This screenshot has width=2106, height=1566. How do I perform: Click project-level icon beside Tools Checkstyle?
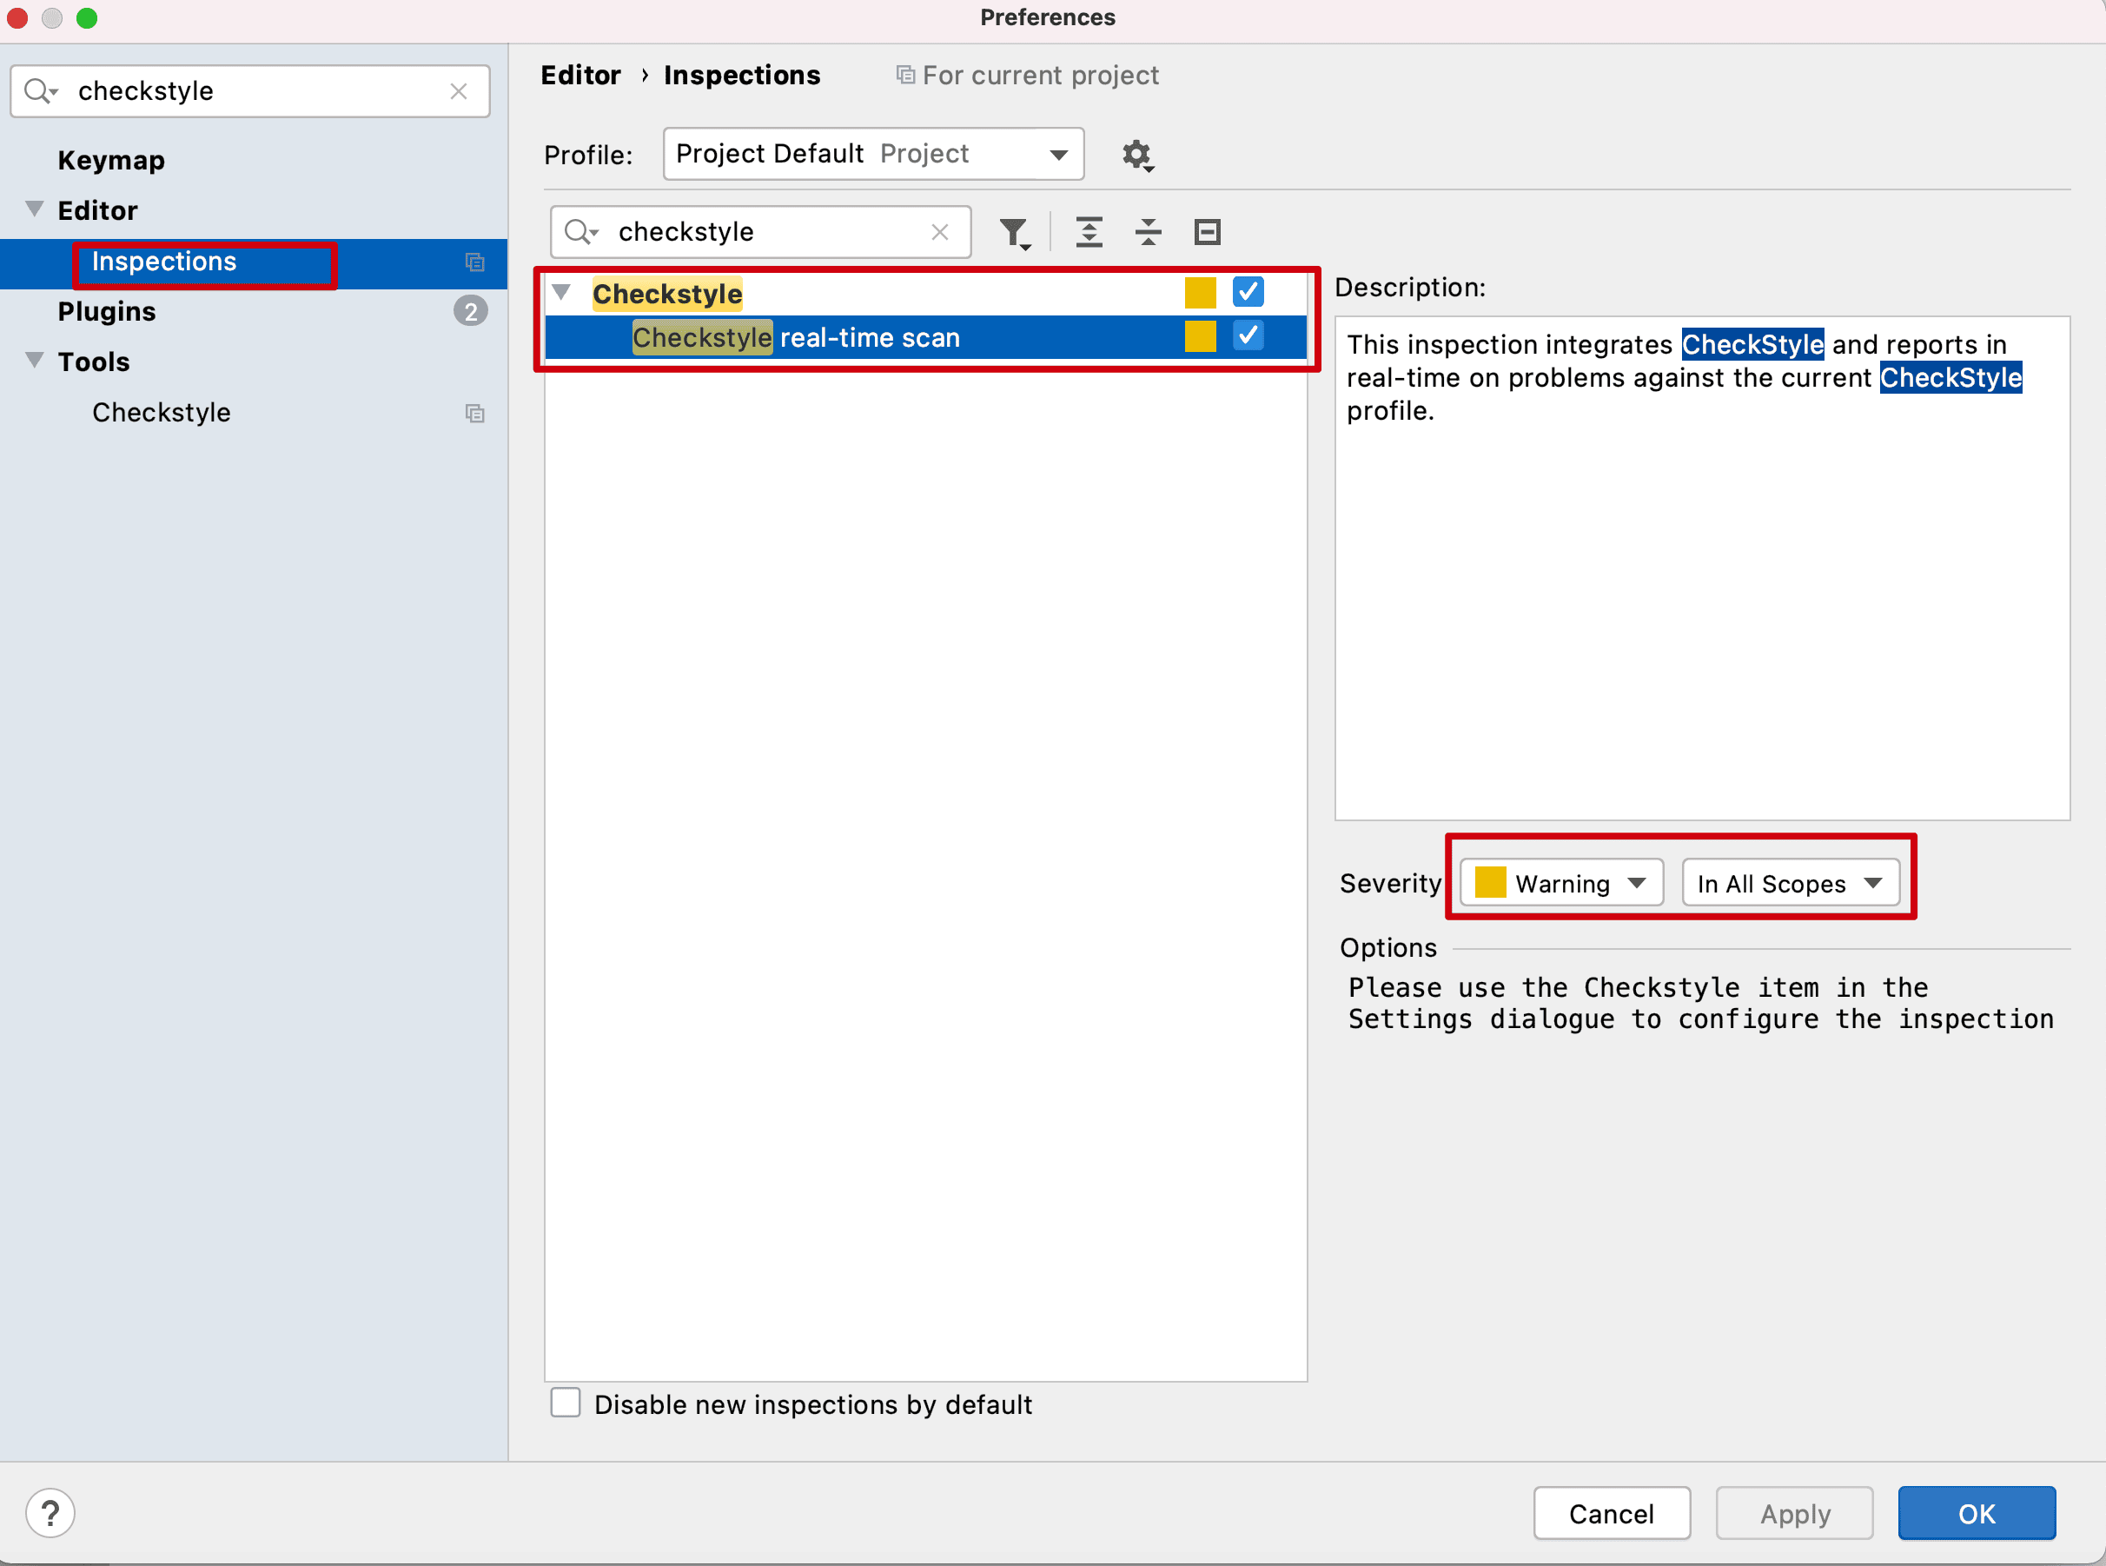pos(475,414)
